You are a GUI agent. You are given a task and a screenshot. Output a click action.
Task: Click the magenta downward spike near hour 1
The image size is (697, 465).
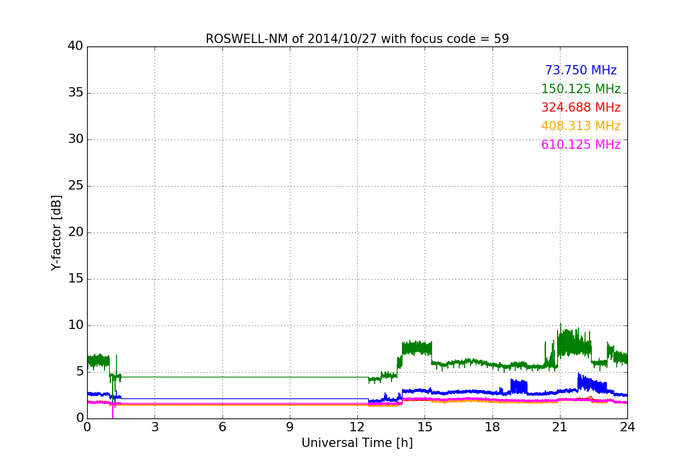(x=112, y=410)
